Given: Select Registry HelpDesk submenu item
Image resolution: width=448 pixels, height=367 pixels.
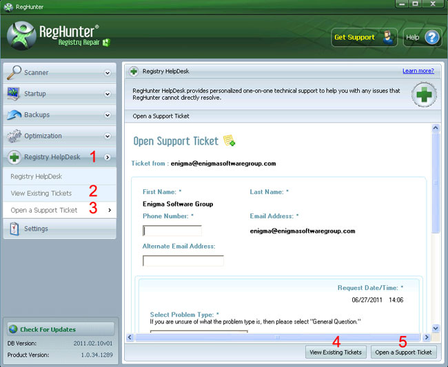Looking at the screenshot, I should (x=37, y=177).
